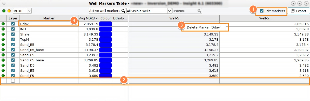This screenshot has height=101, width=310.
Task: Toggle the Layer checkbox for IMH
Action: (x=13, y=29)
